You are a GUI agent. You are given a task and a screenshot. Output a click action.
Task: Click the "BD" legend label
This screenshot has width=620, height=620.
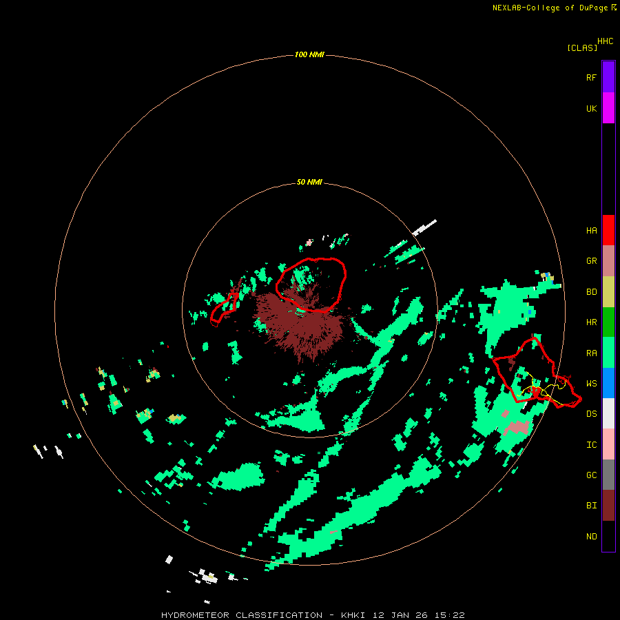tap(591, 292)
